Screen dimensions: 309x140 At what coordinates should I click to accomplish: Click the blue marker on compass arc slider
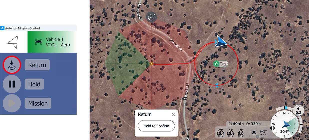[286, 108]
